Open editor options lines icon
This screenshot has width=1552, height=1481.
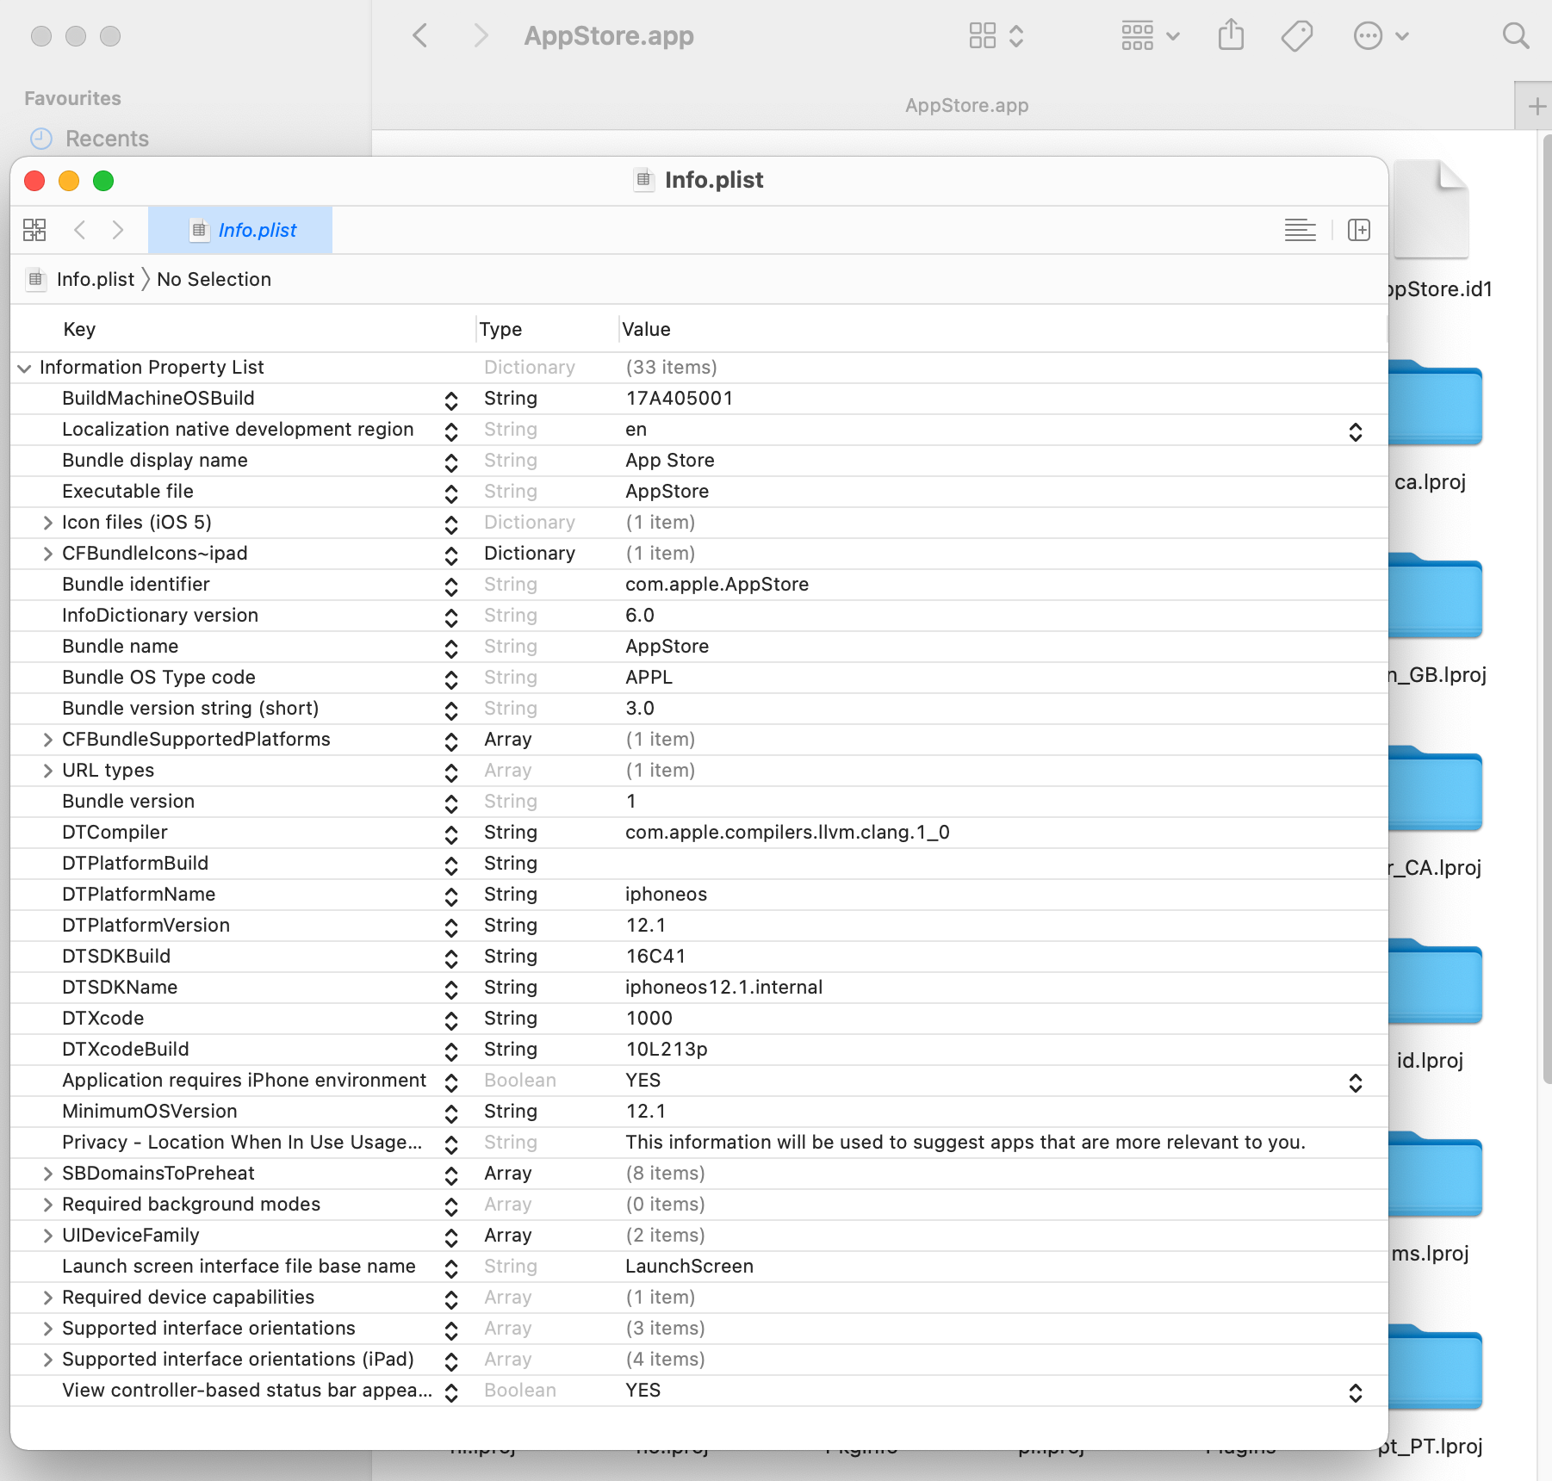coord(1300,230)
